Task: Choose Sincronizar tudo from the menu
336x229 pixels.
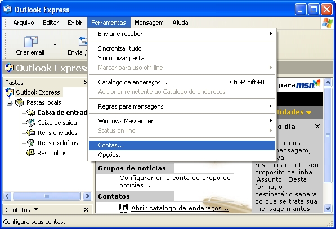Action: tap(182, 48)
